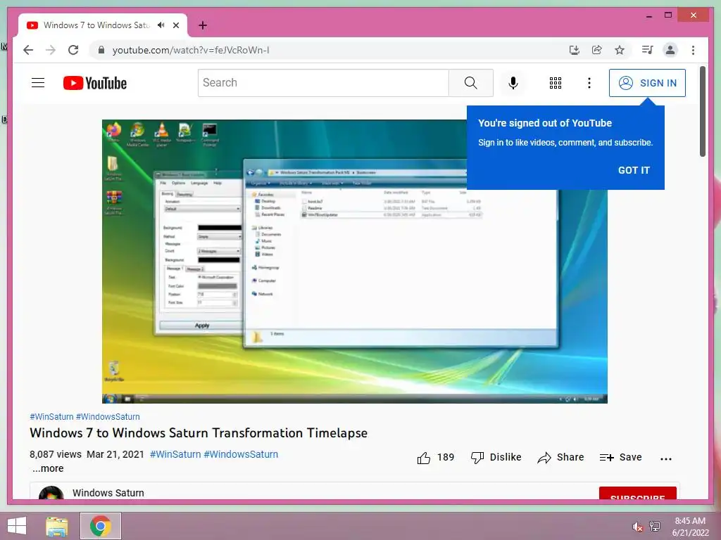Click the 8,087 views text

pyautogui.click(x=56, y=454)
